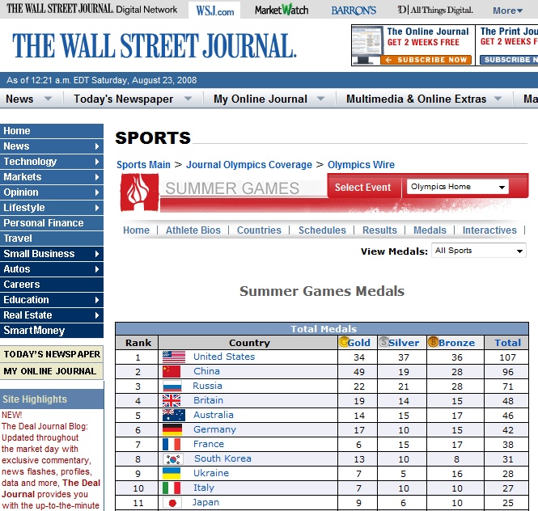Open the Select Event dropdown showing Olympics Home

[x=457, y=187]
